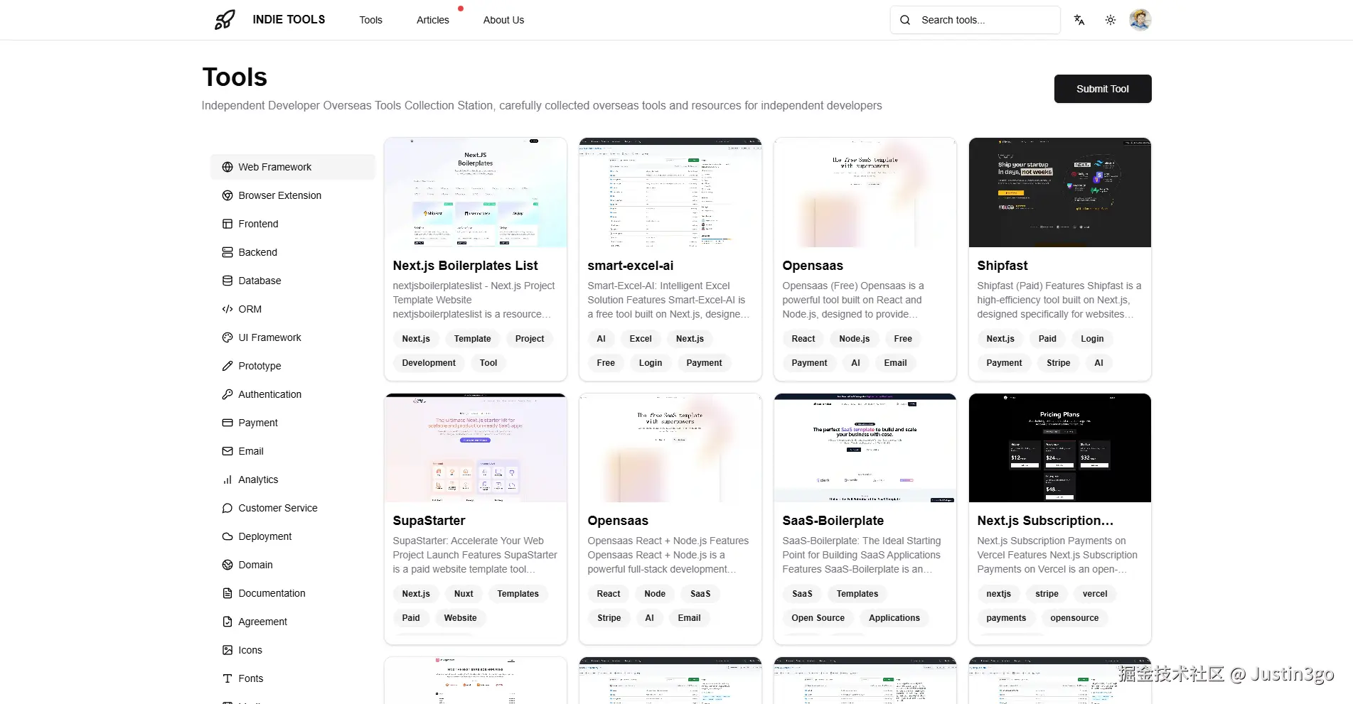The width and height of the screenshot is (1353, 704).
Task: Open the language translation icon
Action: click(x=1079, y=20)
